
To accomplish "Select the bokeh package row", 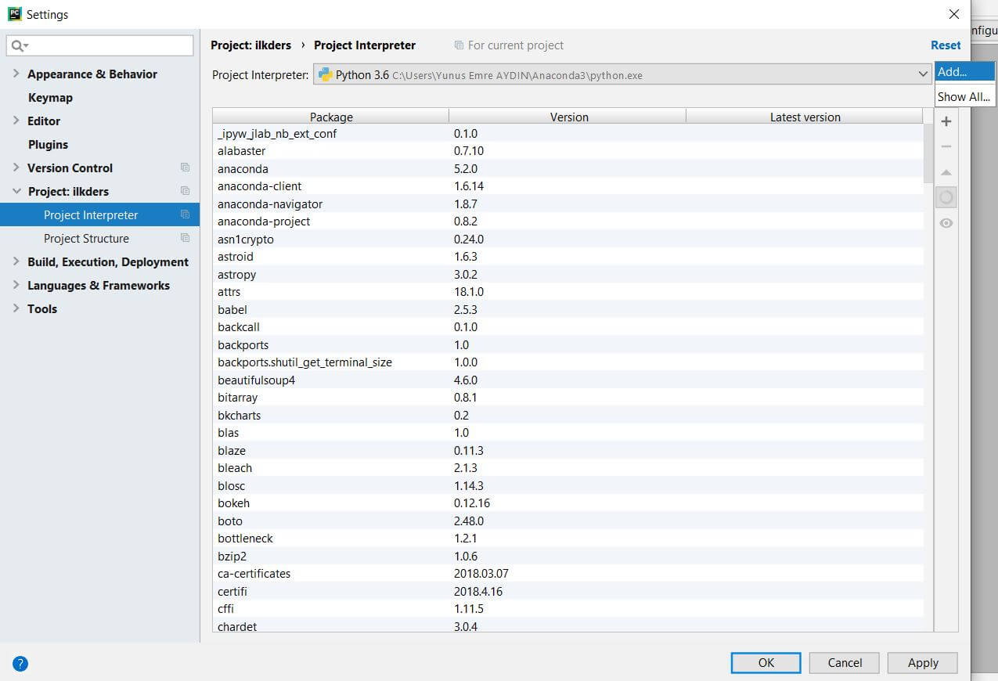I will pos(568,503).
